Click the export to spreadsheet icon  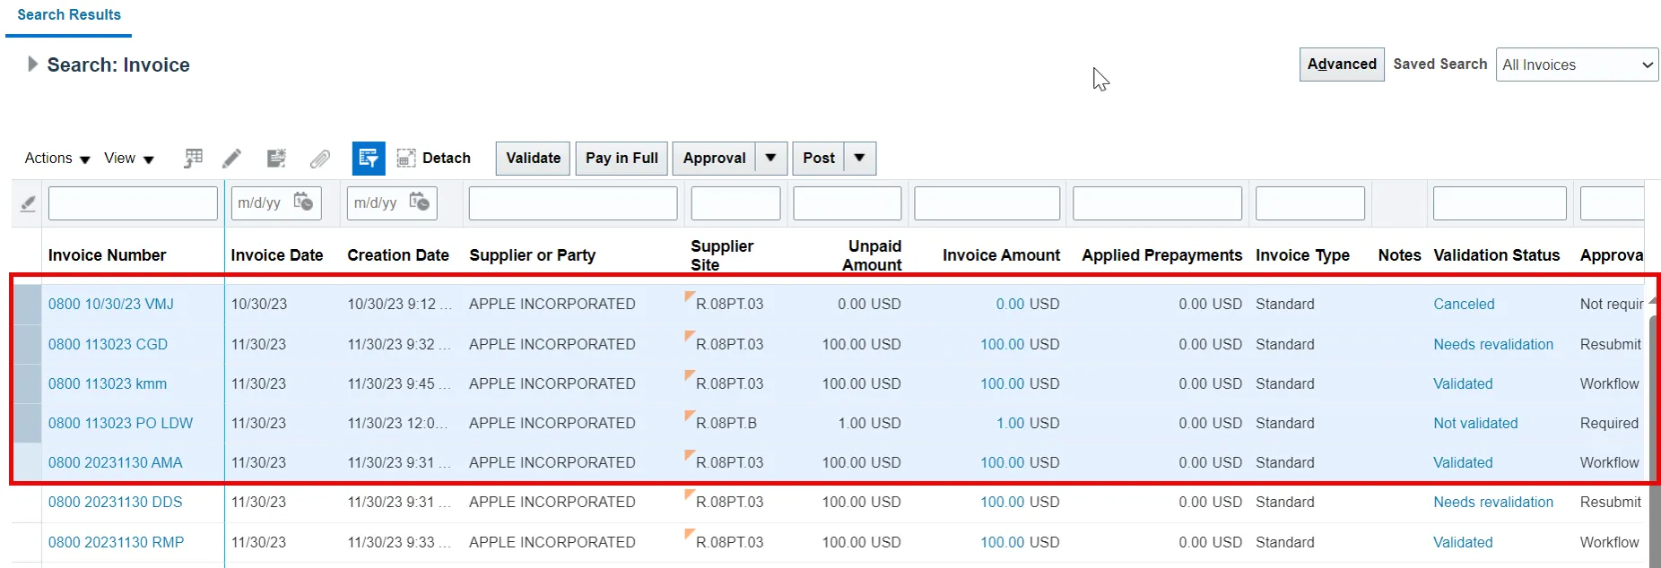point(193,159)
